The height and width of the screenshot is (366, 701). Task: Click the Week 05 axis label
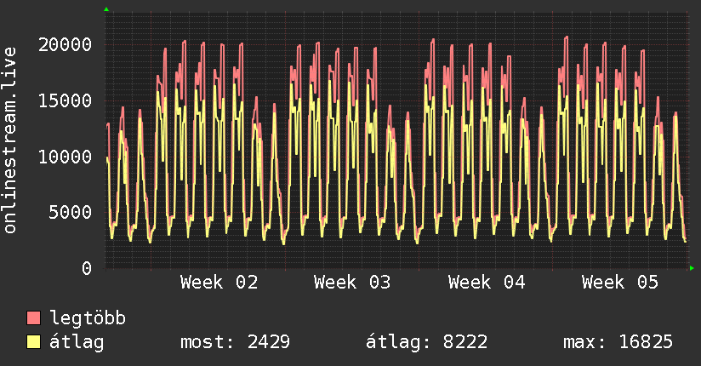[x=619, y=283]
